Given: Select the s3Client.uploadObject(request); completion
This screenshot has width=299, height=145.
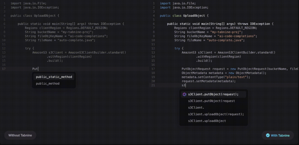Looking at the screenshot, I should coord(213,114).
